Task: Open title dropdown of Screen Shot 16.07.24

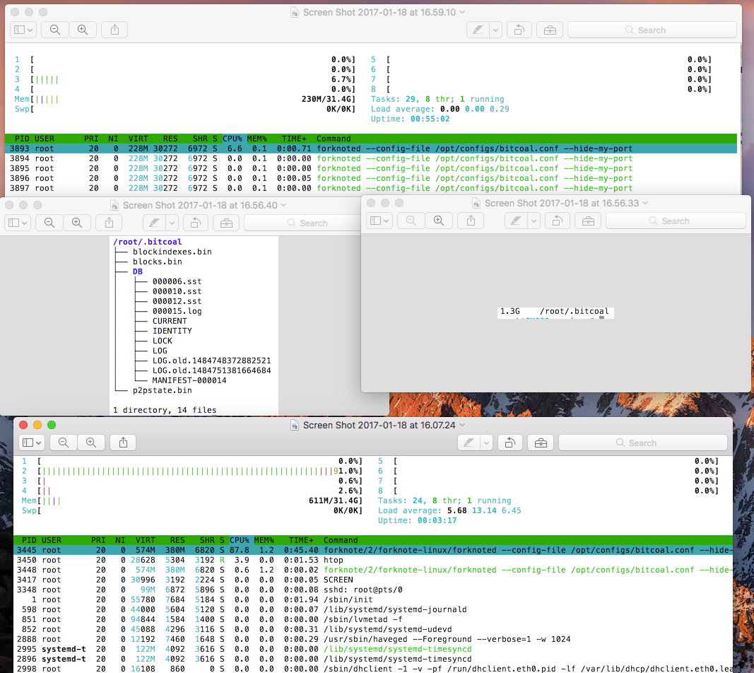Action: (x=463, y=425)
